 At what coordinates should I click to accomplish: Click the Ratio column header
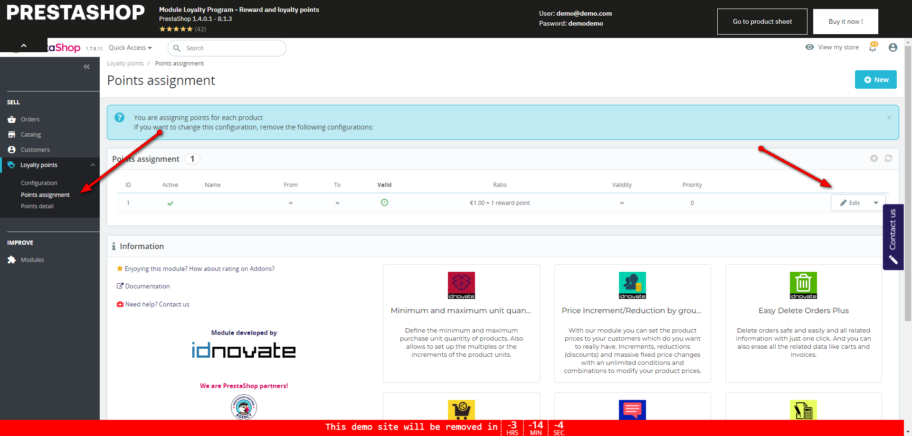point(500,185)
